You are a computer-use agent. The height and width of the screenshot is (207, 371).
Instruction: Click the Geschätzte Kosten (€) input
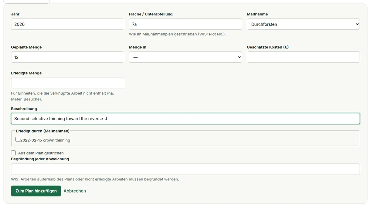tap(303, 57)
